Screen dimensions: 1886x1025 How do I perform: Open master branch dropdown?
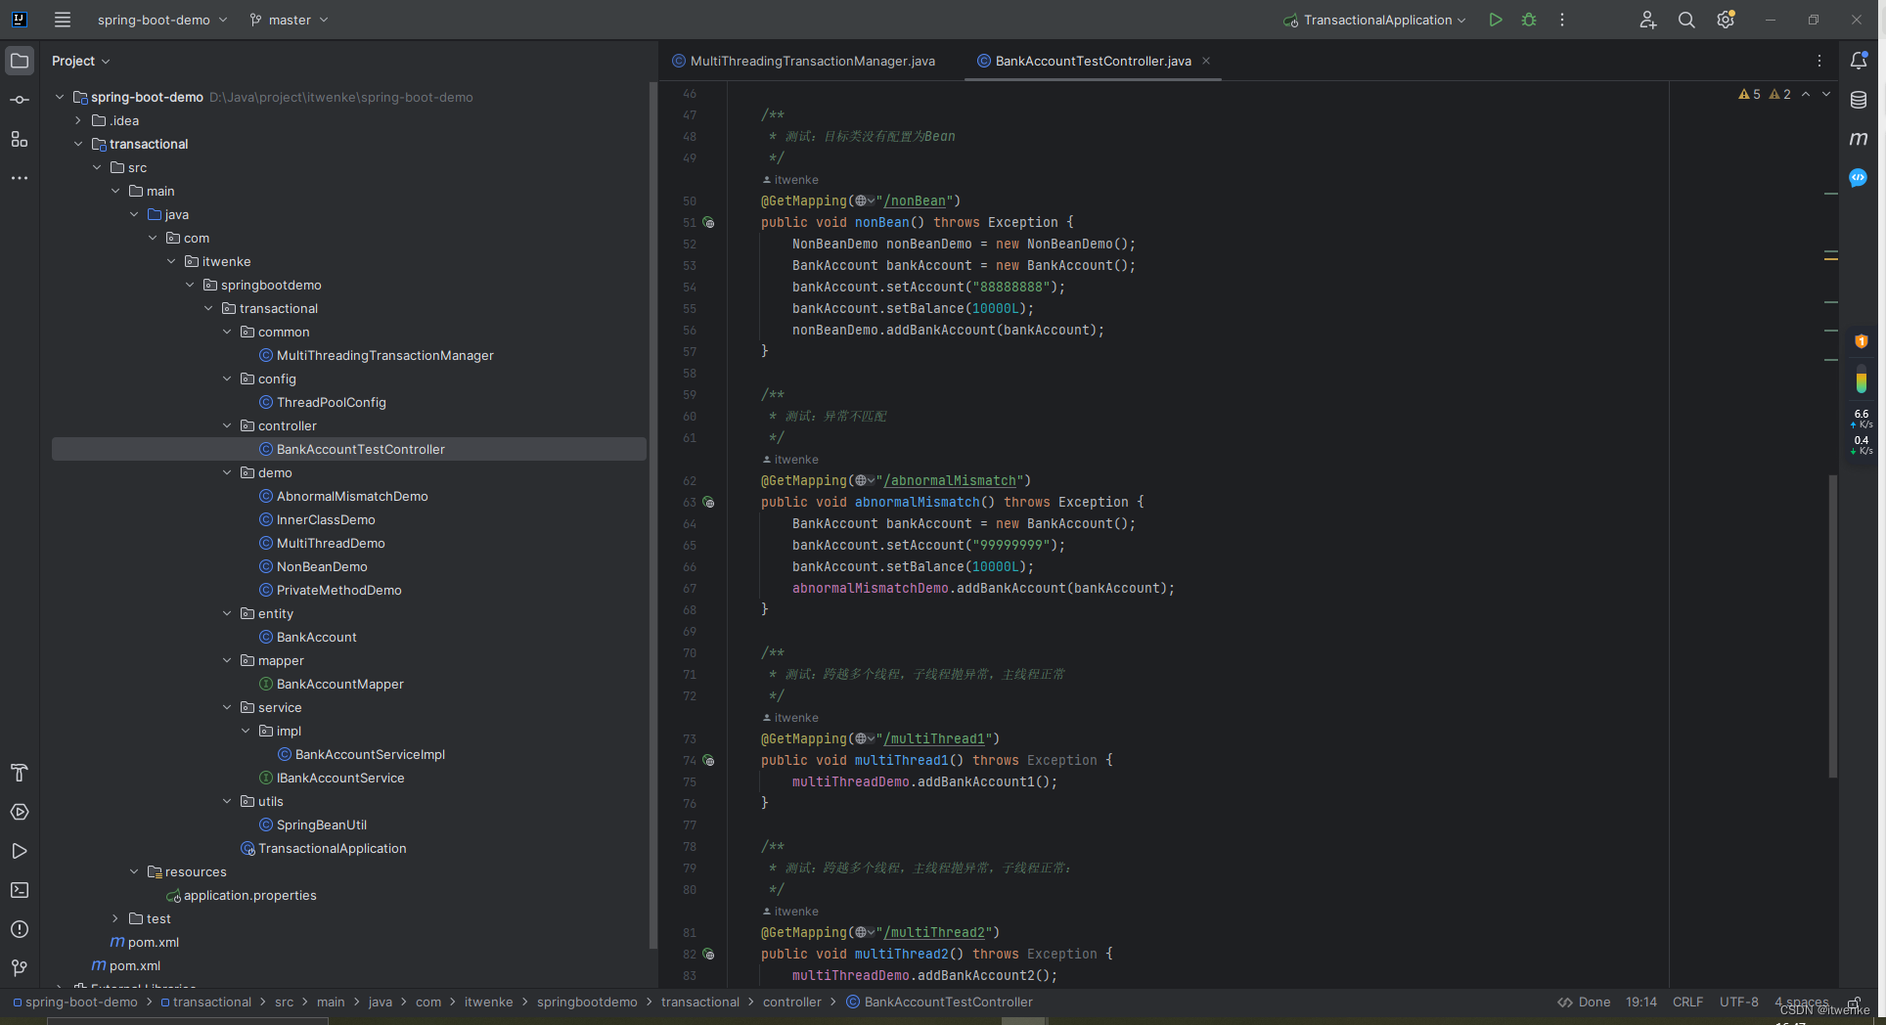[x=289, y=20]
